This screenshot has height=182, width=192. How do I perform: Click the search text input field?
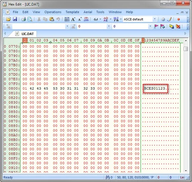point(39,26)
